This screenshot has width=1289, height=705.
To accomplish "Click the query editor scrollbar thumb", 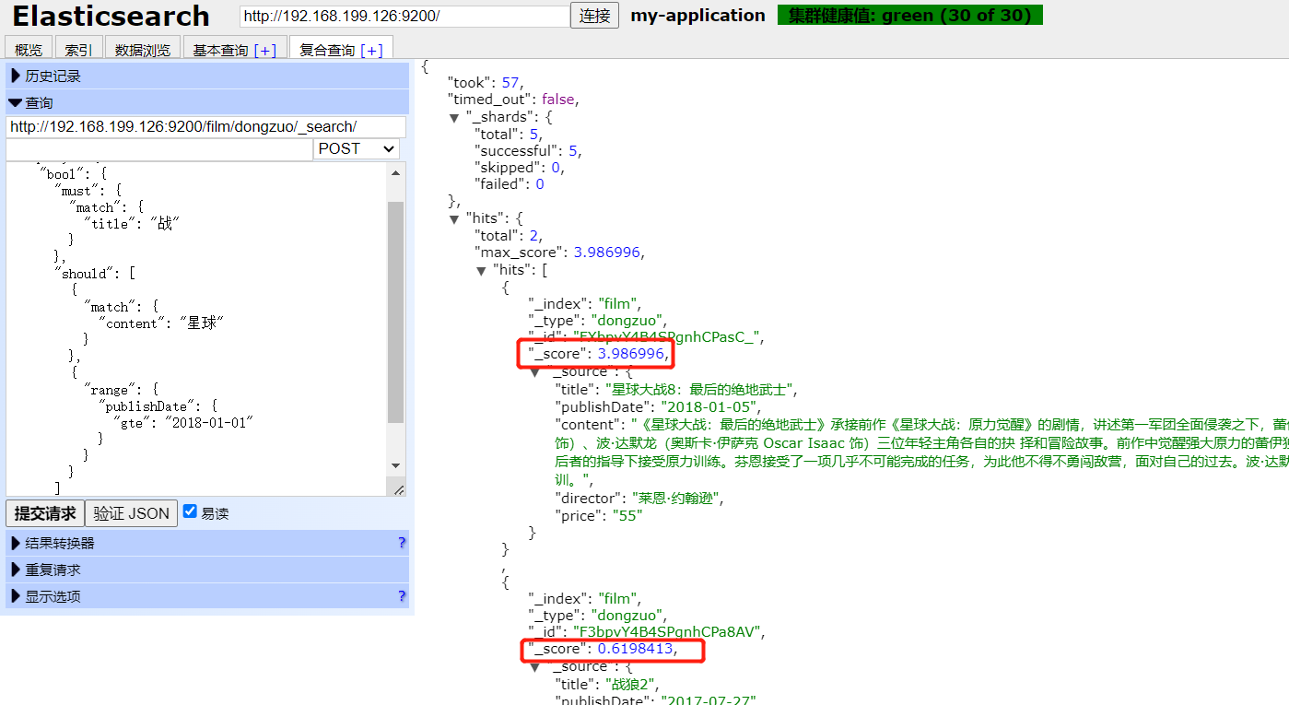I will pyautogui.click(x=396, y=311).
